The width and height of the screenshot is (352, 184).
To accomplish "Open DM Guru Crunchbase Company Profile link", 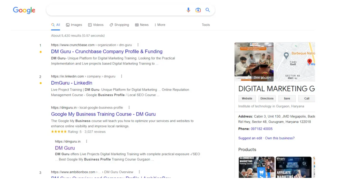I will click(107, 52).
